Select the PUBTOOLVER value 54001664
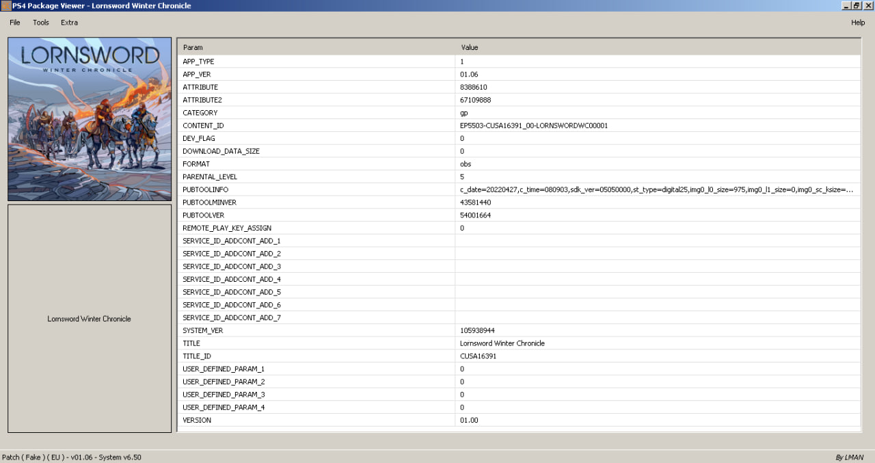The height and width of the screenshot is (463, 875). pyautogui.click(x=476, y=215)
